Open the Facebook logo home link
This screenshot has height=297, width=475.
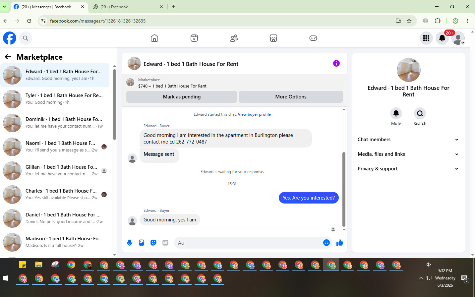point(10,38)
